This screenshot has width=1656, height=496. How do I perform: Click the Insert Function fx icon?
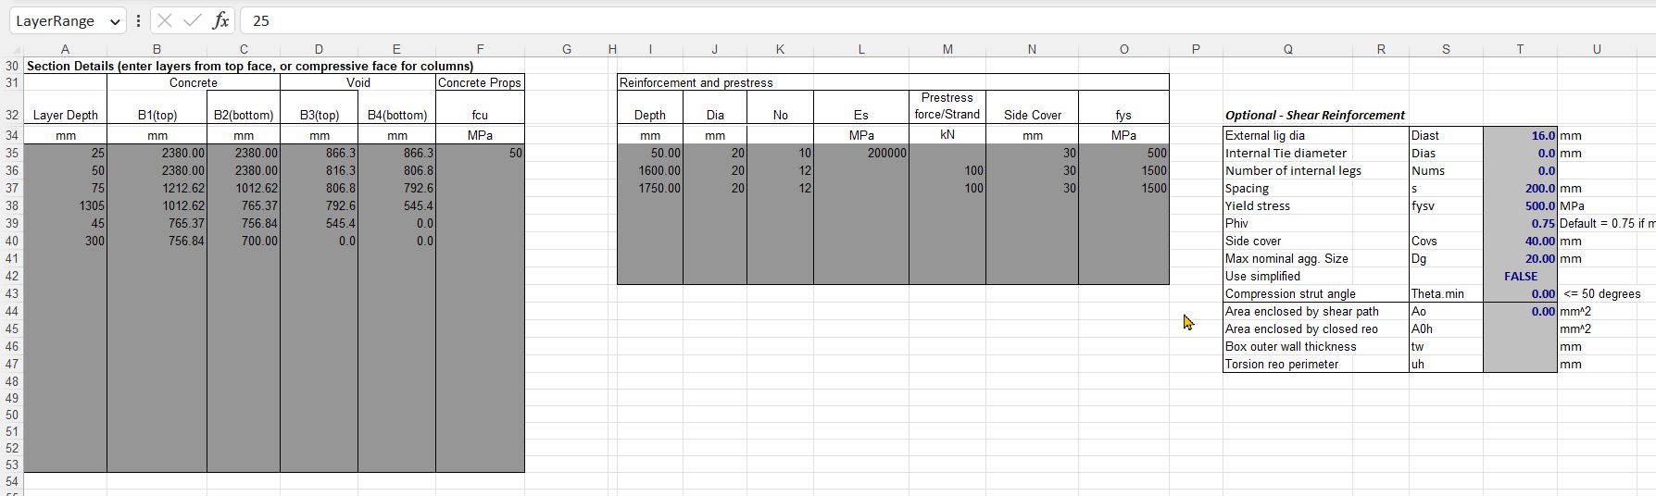point(220,20)
